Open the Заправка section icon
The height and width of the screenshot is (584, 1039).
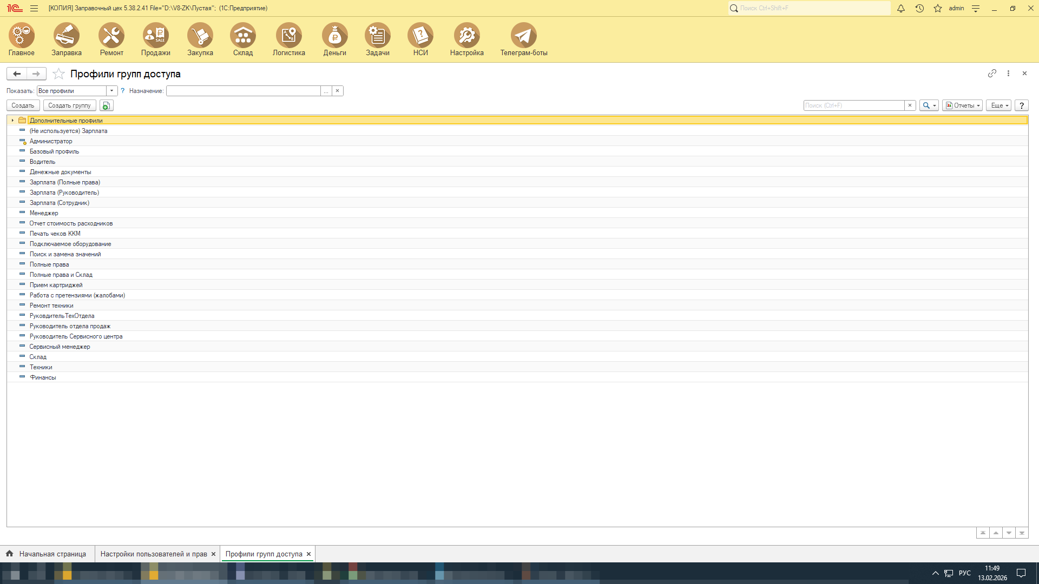click(x=67, y=36)
